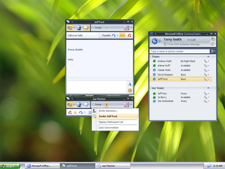Screen dimensions: 225x169
Task: Open dial pad grid icon in Joe Fletcher window
Action: (90, 112)
